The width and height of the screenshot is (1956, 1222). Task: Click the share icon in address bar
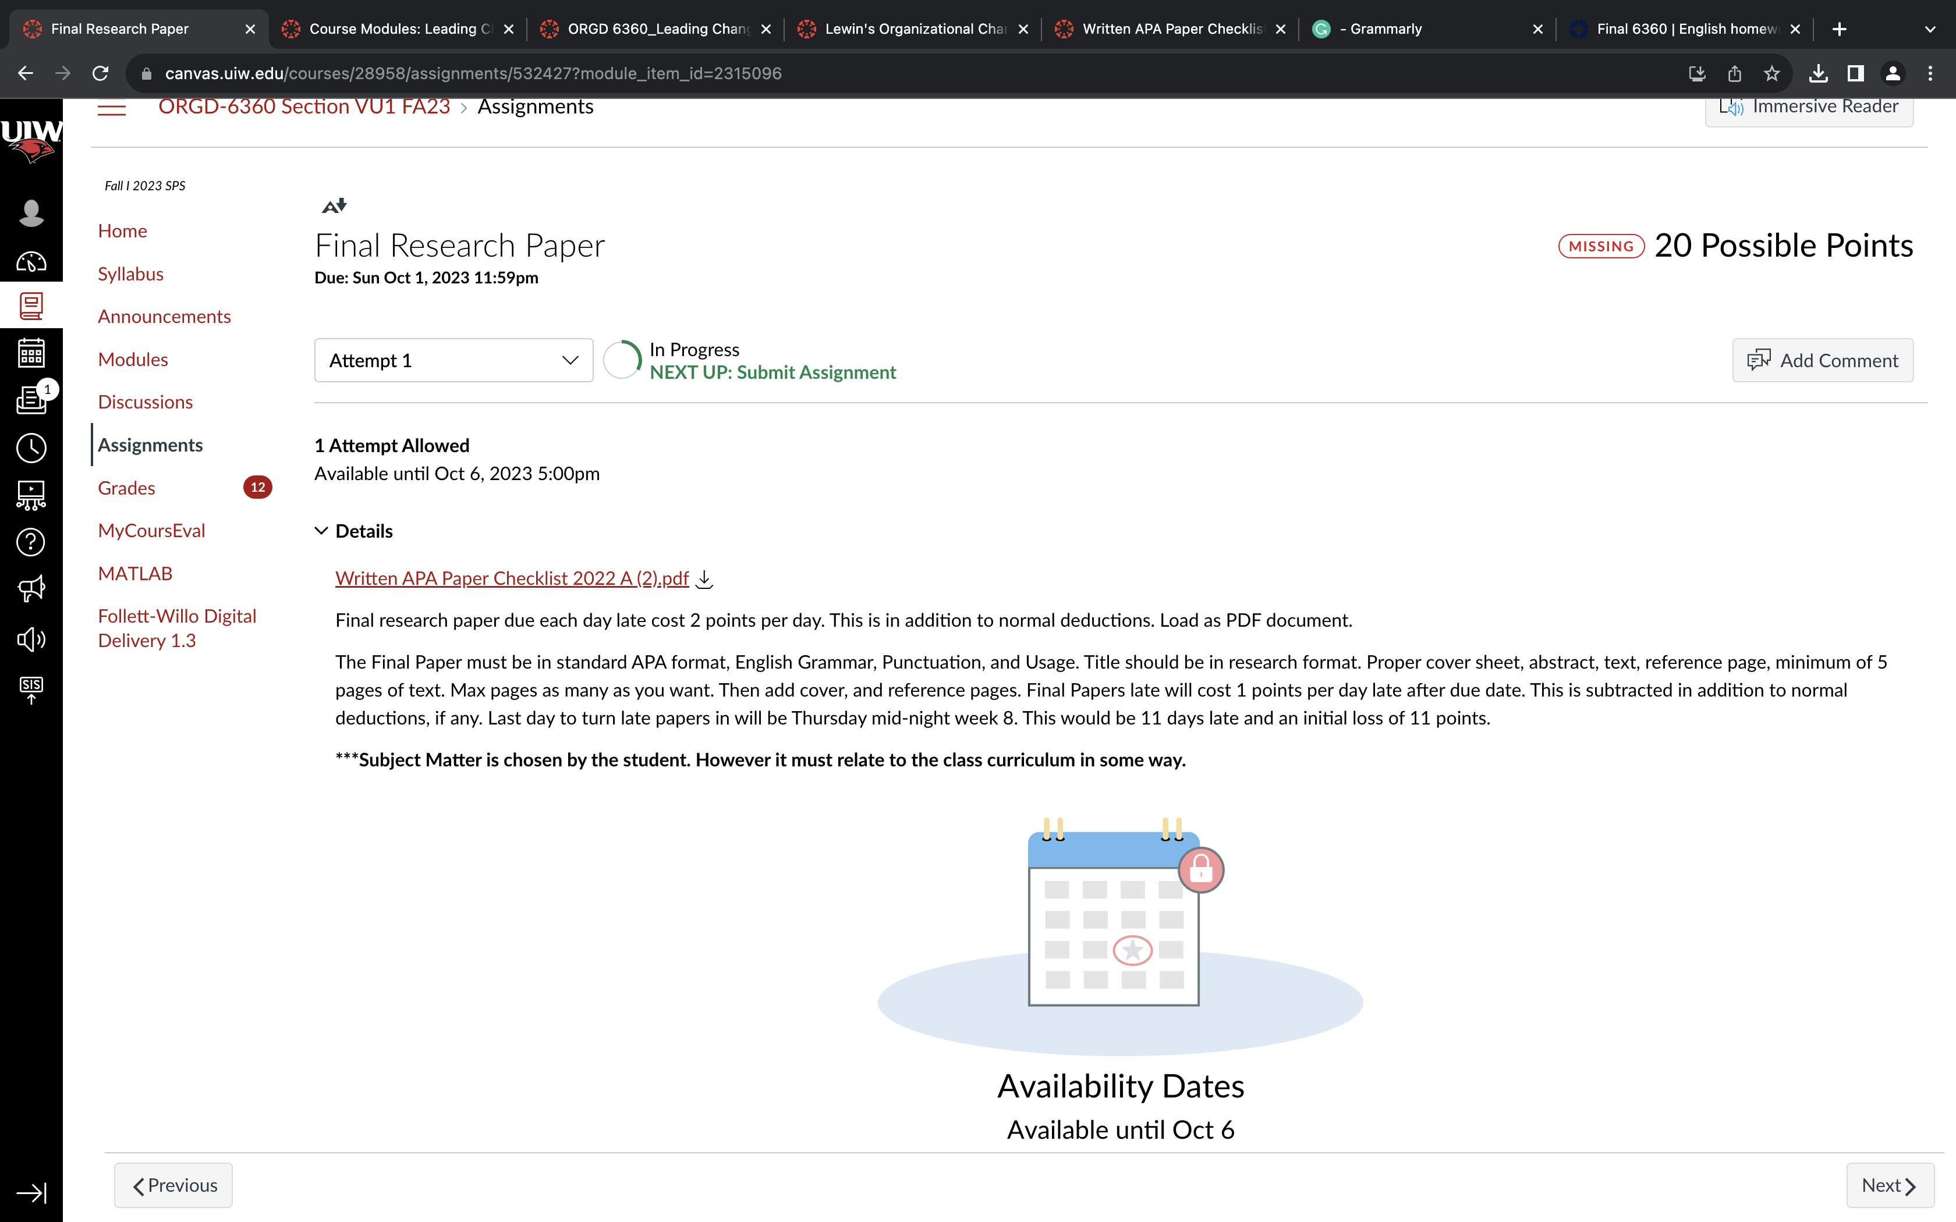pos(1735,73)
